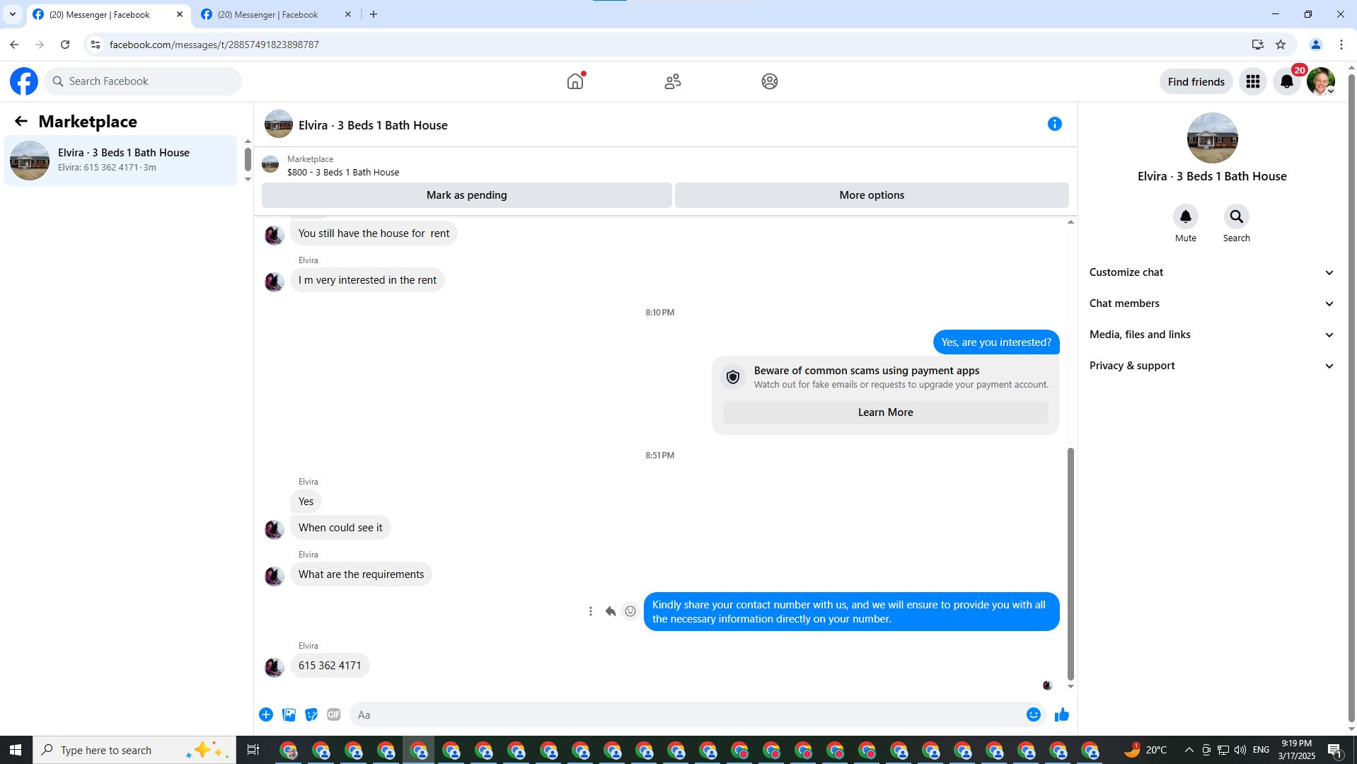Open more actions plus icon in composer
This screenshot has height=764, width=1357.
(x=266, y=714)
